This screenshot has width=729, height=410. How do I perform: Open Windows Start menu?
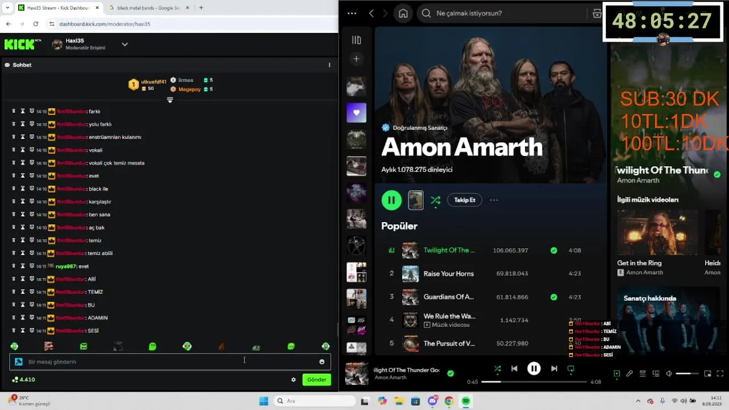(263, 401)
